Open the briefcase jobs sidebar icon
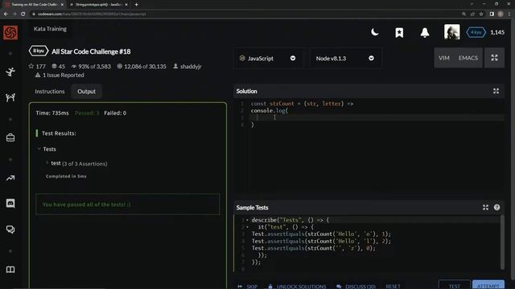The height and width of the screenshot is (289, 515). pos(10,137)
